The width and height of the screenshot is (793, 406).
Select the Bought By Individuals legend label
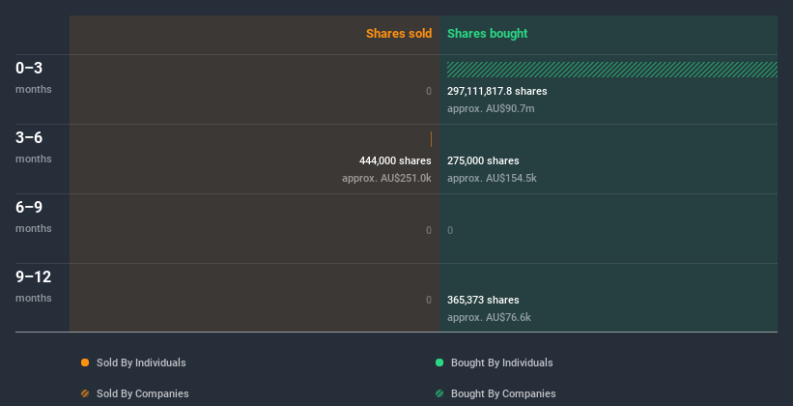point(501,362)
